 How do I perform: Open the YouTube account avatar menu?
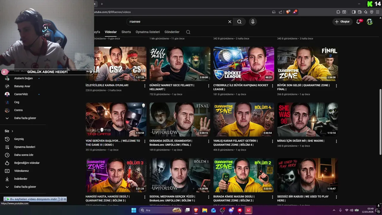370,21
